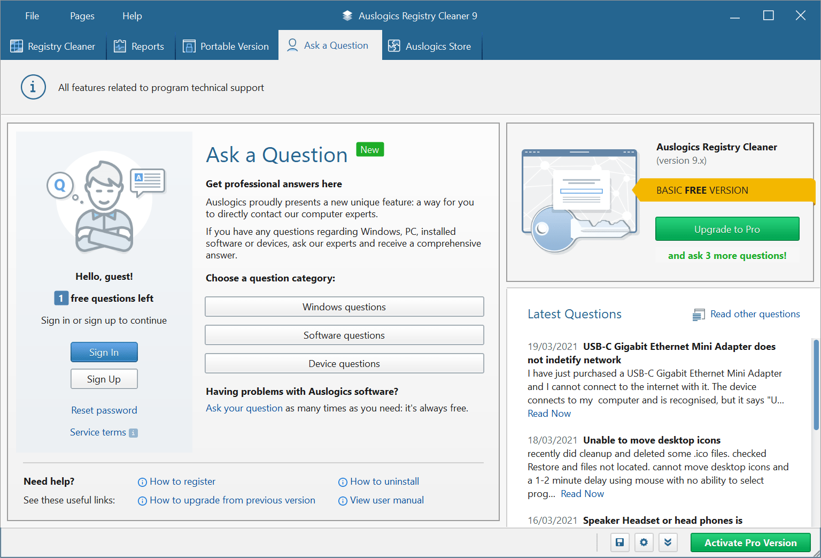Viewport: 821px width, 558px height.
Task: Click the Auslogics Store puzzle icon
Action: coord(394,46)
